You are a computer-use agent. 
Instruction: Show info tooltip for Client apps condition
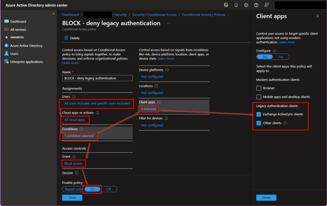159,102
